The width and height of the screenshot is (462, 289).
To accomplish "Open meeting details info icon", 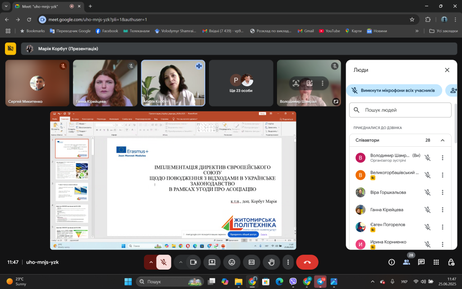I will click(392, 262).
